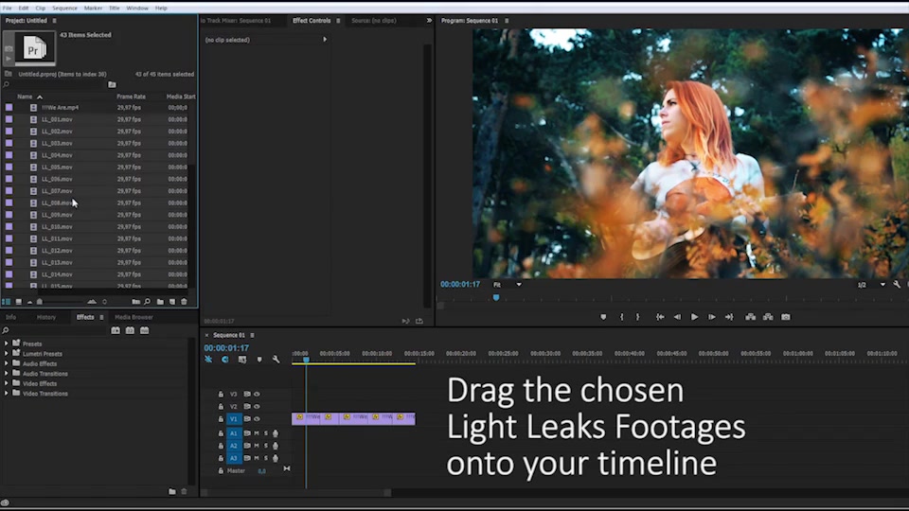Viewport: 909px width, 511px height.
Task: Add a marker in the Program monitor
Action: coord(603,317)
